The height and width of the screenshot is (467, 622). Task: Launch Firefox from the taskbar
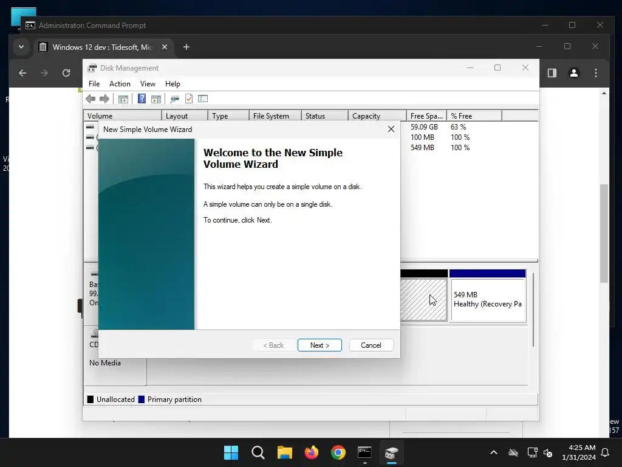[x=312, y=452]
